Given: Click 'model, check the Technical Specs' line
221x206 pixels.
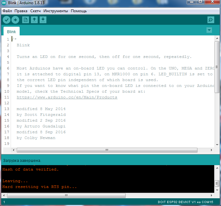Looking at the screenshot, I should pyautogui.click(x=81, y=91).
